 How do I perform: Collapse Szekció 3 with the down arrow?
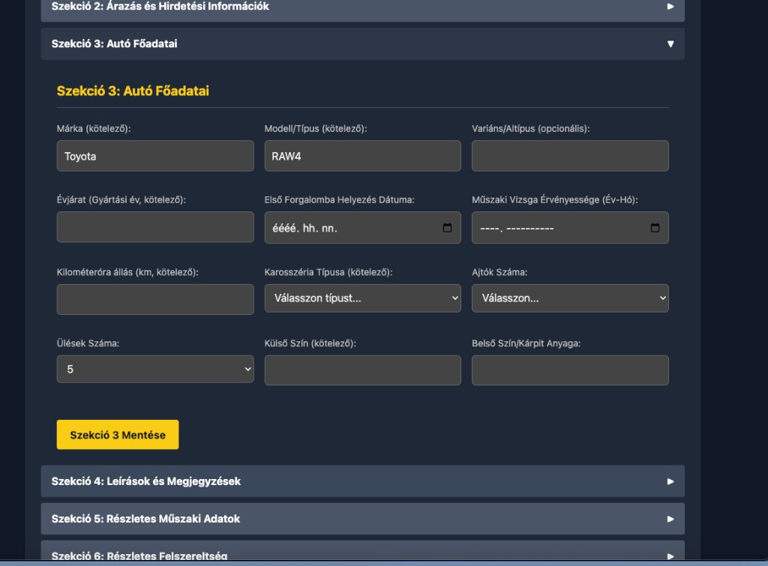pos(670,44)
